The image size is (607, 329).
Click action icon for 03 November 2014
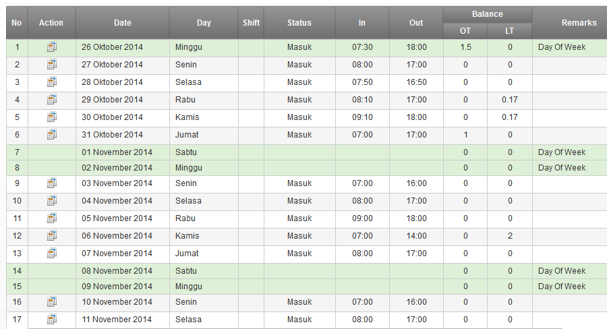click(52, 183)
